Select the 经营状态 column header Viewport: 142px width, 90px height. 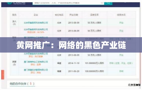coord(121,15)
